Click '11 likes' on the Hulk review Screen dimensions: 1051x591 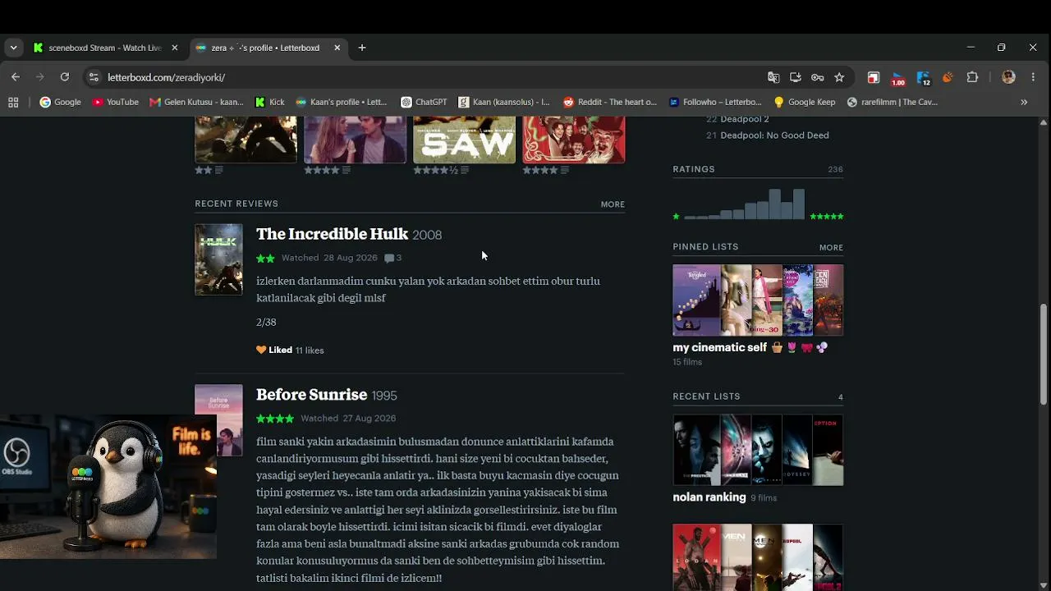[310, 350]
